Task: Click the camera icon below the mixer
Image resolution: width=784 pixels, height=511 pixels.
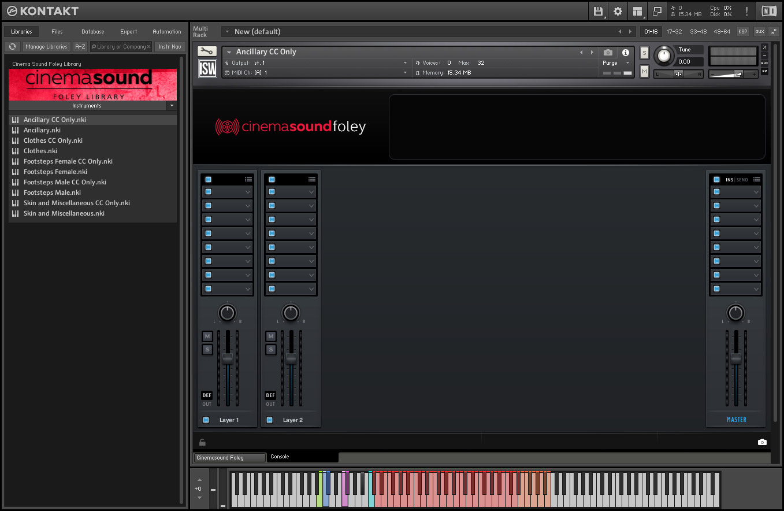Action: 762,442
